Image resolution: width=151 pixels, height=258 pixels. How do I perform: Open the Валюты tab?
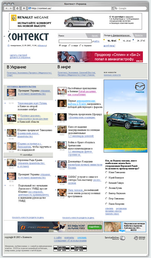coord(139,35)
